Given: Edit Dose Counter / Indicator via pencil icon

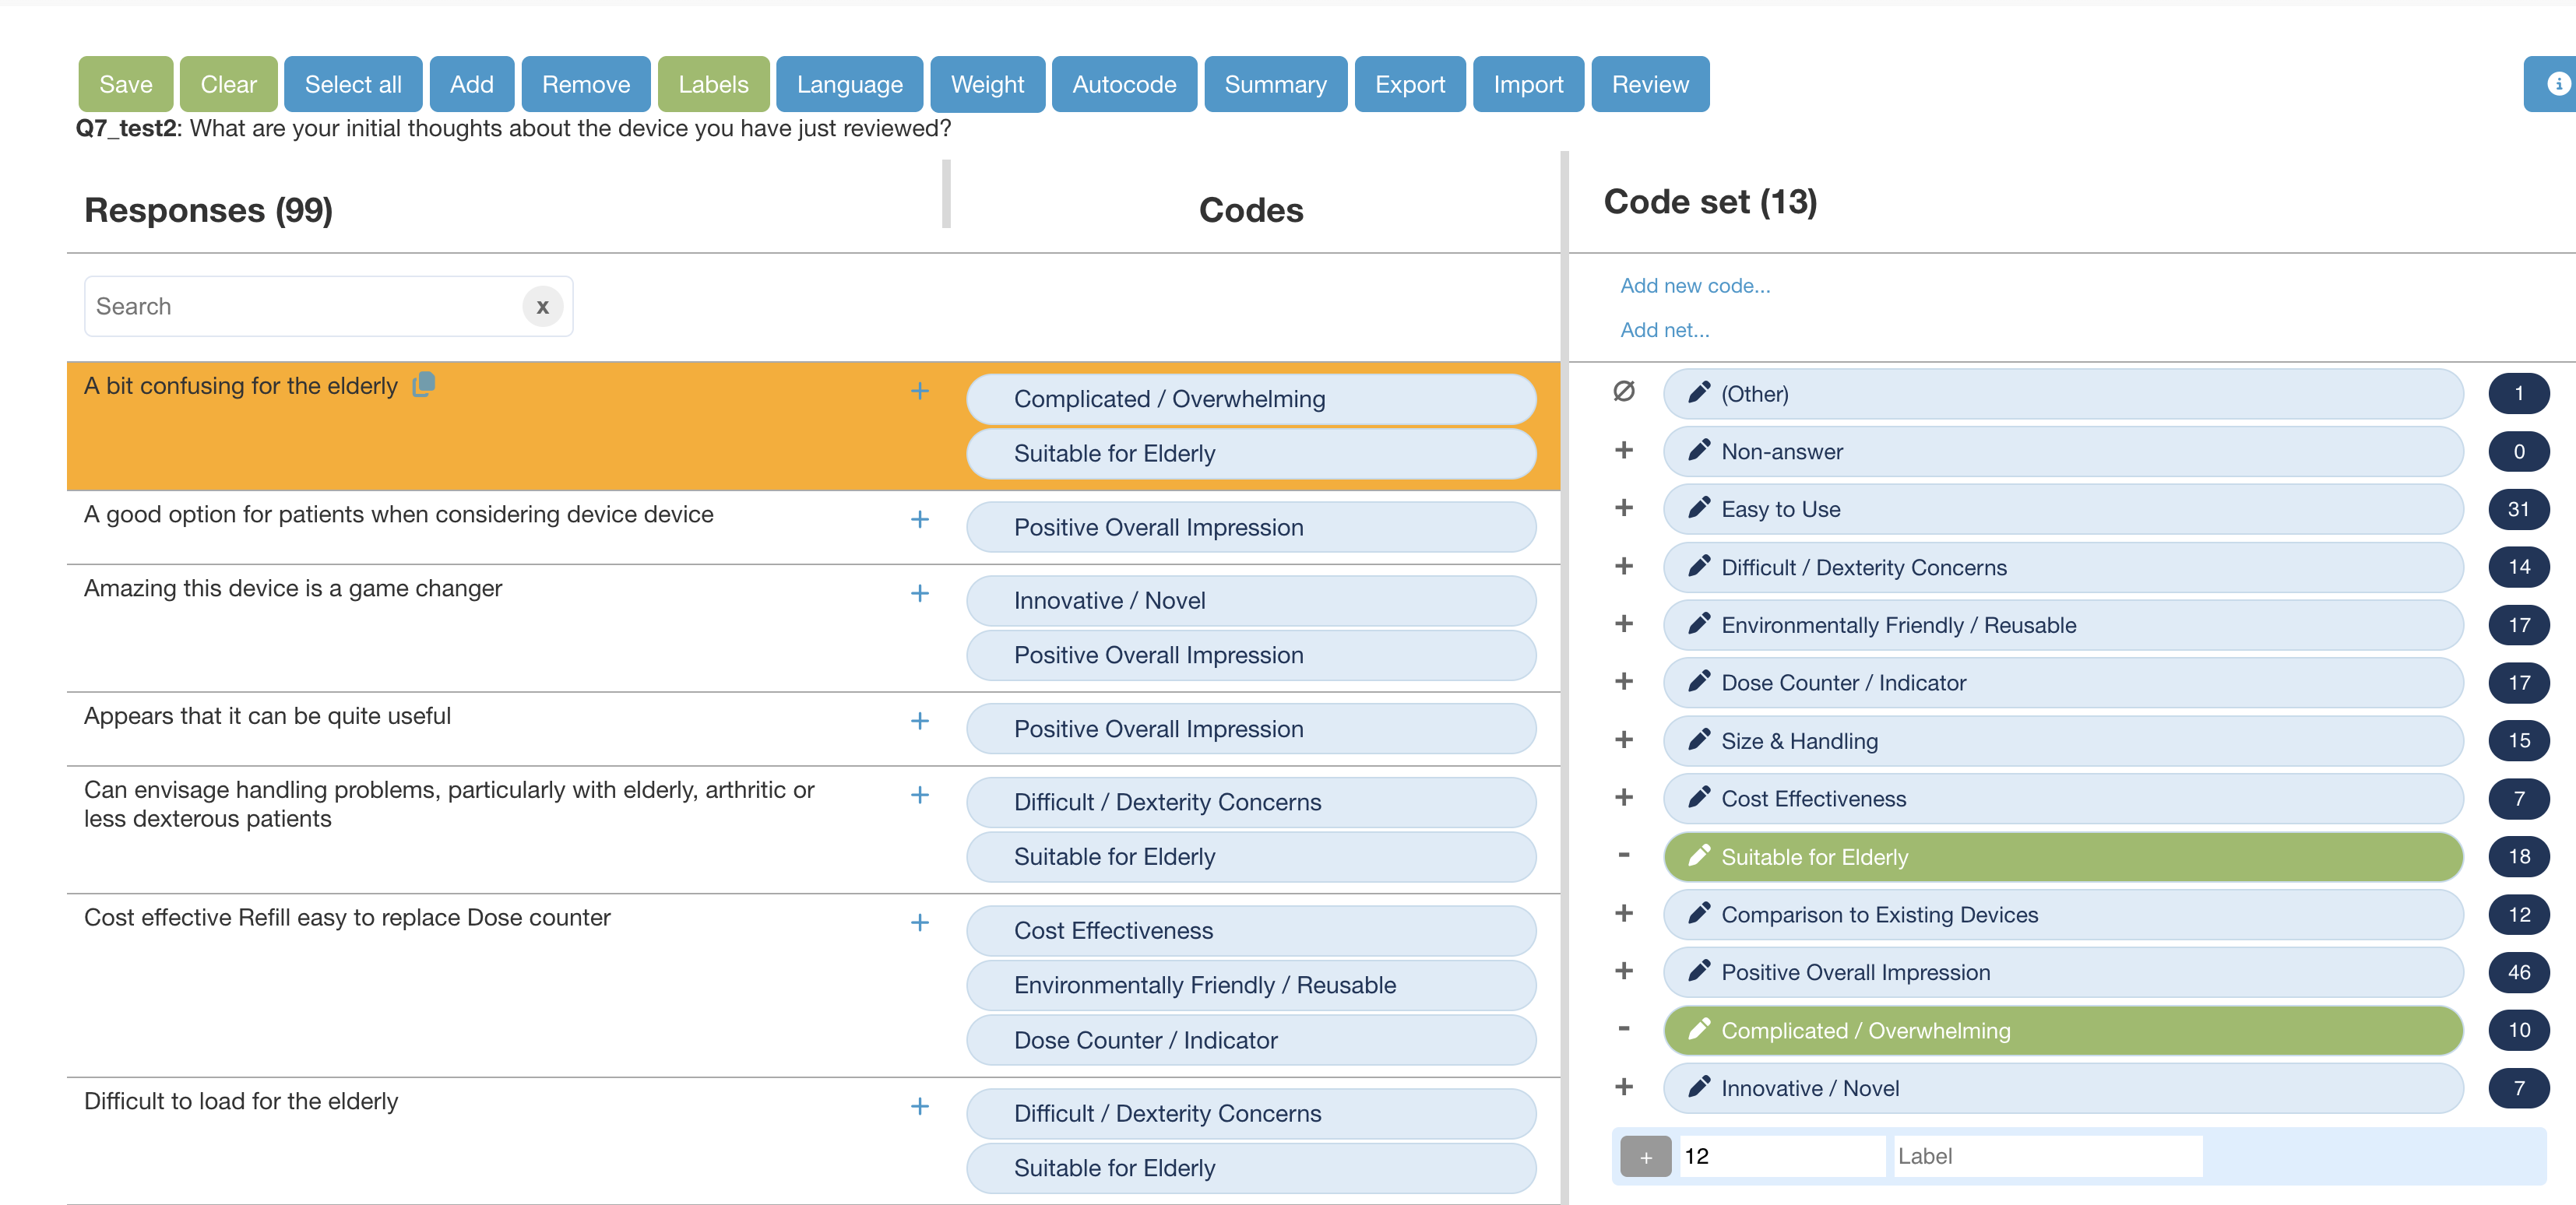Looking at the screenshot, I should (x=1698, y=683).
